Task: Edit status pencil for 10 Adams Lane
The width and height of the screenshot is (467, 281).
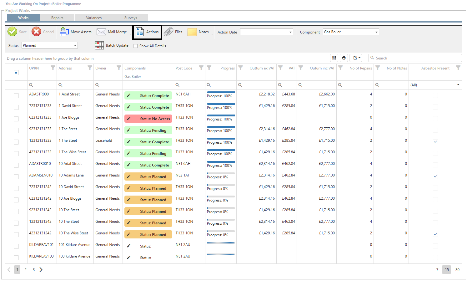Action: click(x=129, y=176)
